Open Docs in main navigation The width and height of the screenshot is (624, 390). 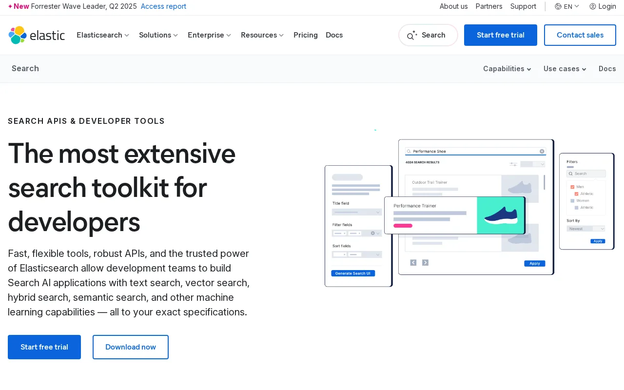pyautogui.click(x=334, y=35)
